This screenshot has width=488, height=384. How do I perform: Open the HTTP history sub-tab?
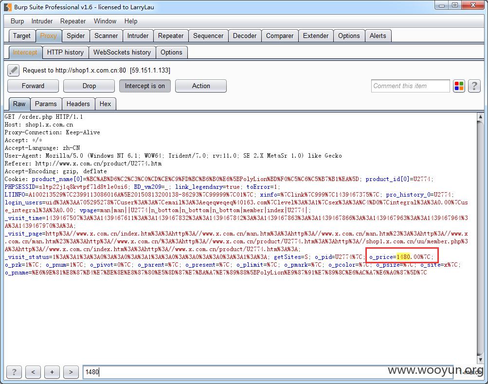click(65, 53)
